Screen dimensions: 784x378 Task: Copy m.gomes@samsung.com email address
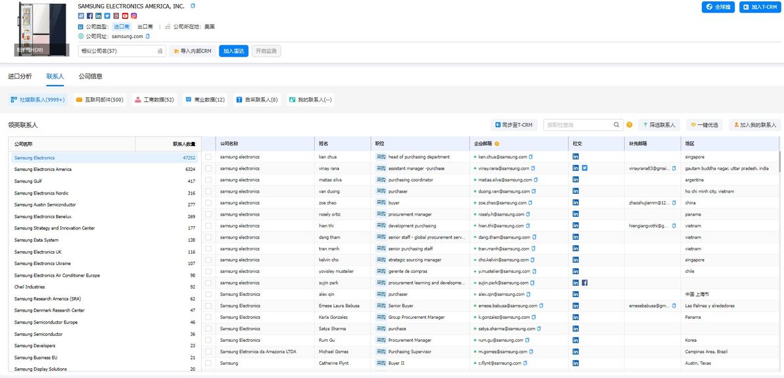pos(532,352)
